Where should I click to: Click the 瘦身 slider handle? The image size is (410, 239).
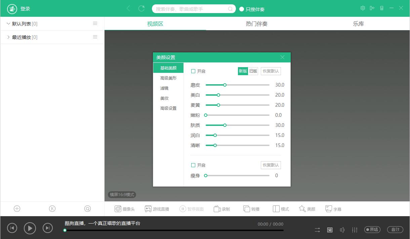[x=206, y=176]
